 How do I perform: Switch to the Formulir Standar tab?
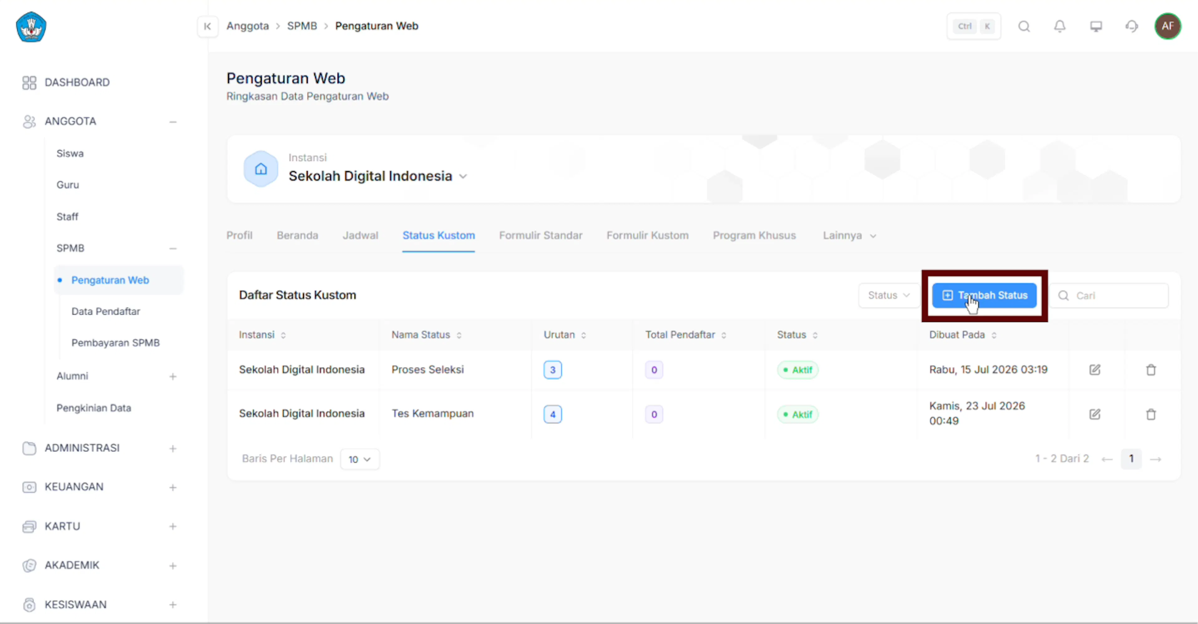click(x=540, y=235)
